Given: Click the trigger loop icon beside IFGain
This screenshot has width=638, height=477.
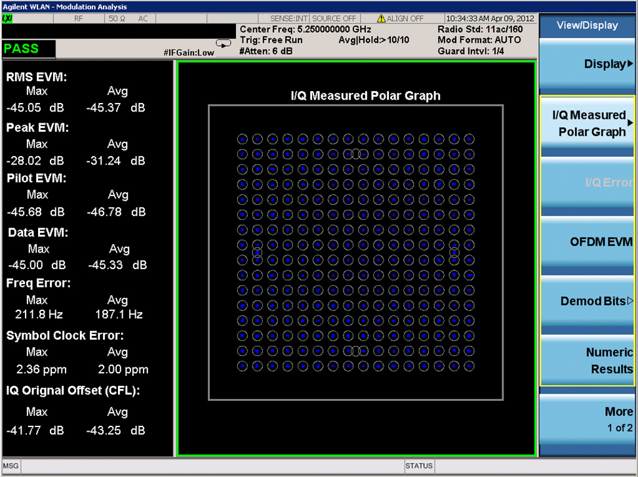Looking at the screenshot, I should pos(224,44).
